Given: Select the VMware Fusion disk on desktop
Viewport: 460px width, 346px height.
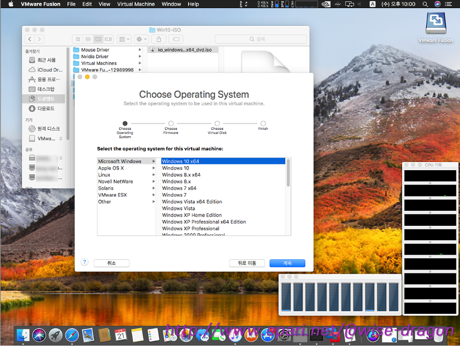Looking at the screenshot, I should (x=436, y=28).
